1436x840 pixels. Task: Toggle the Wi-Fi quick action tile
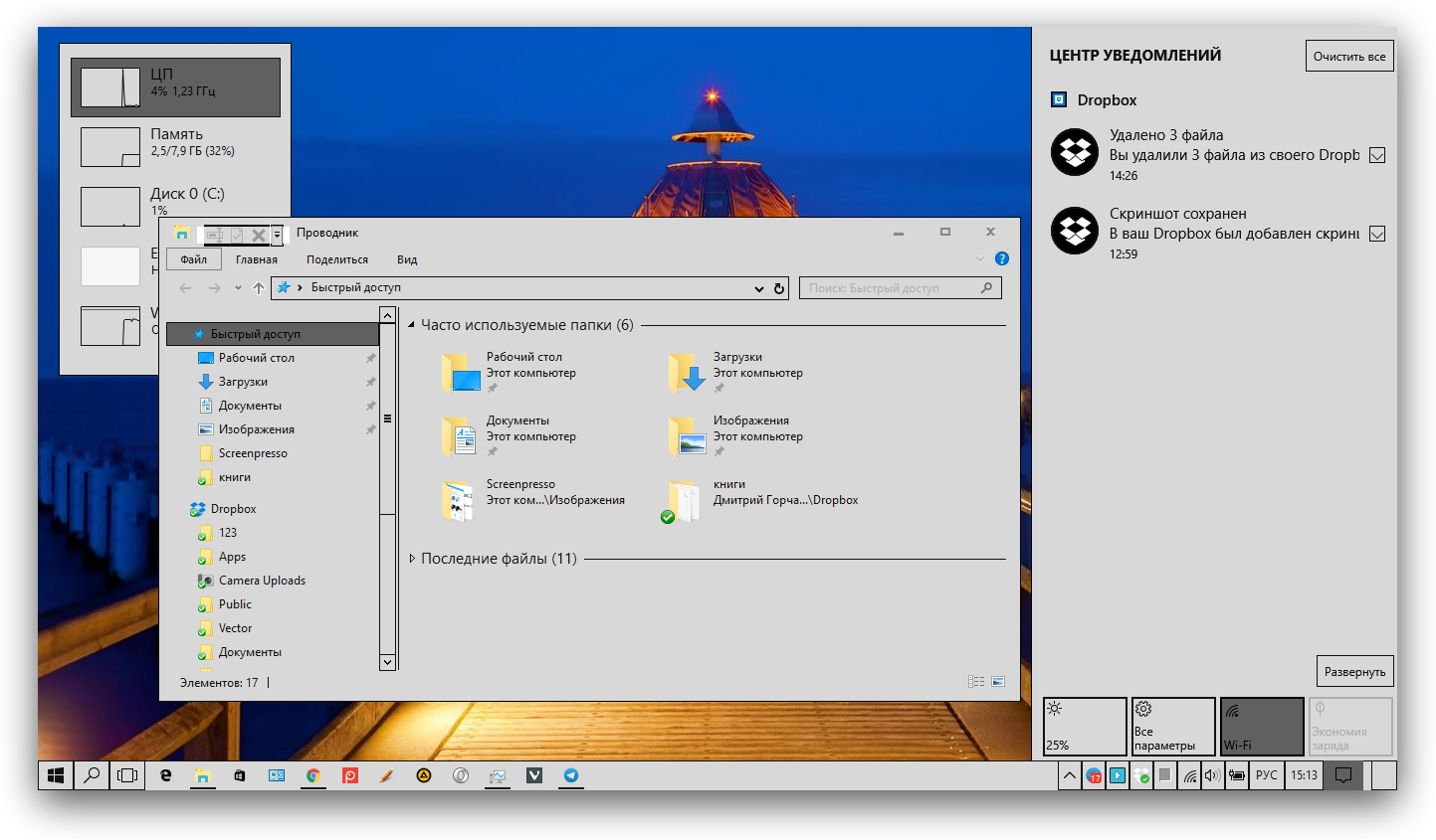coord(1262,727)
